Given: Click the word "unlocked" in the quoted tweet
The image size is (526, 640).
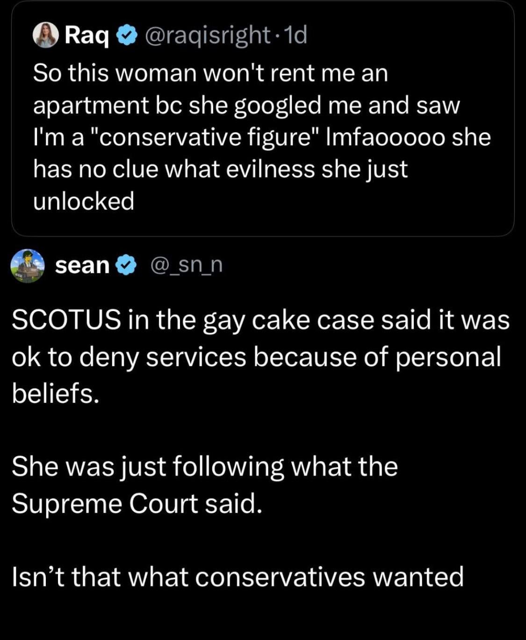Looking at the screenshot, I should [84, 201].
